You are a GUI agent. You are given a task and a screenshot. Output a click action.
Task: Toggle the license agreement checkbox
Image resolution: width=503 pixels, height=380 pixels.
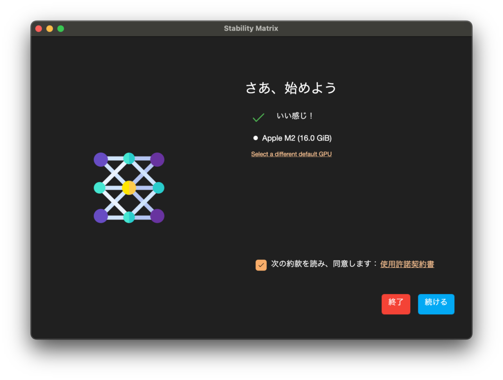(261, 265)
